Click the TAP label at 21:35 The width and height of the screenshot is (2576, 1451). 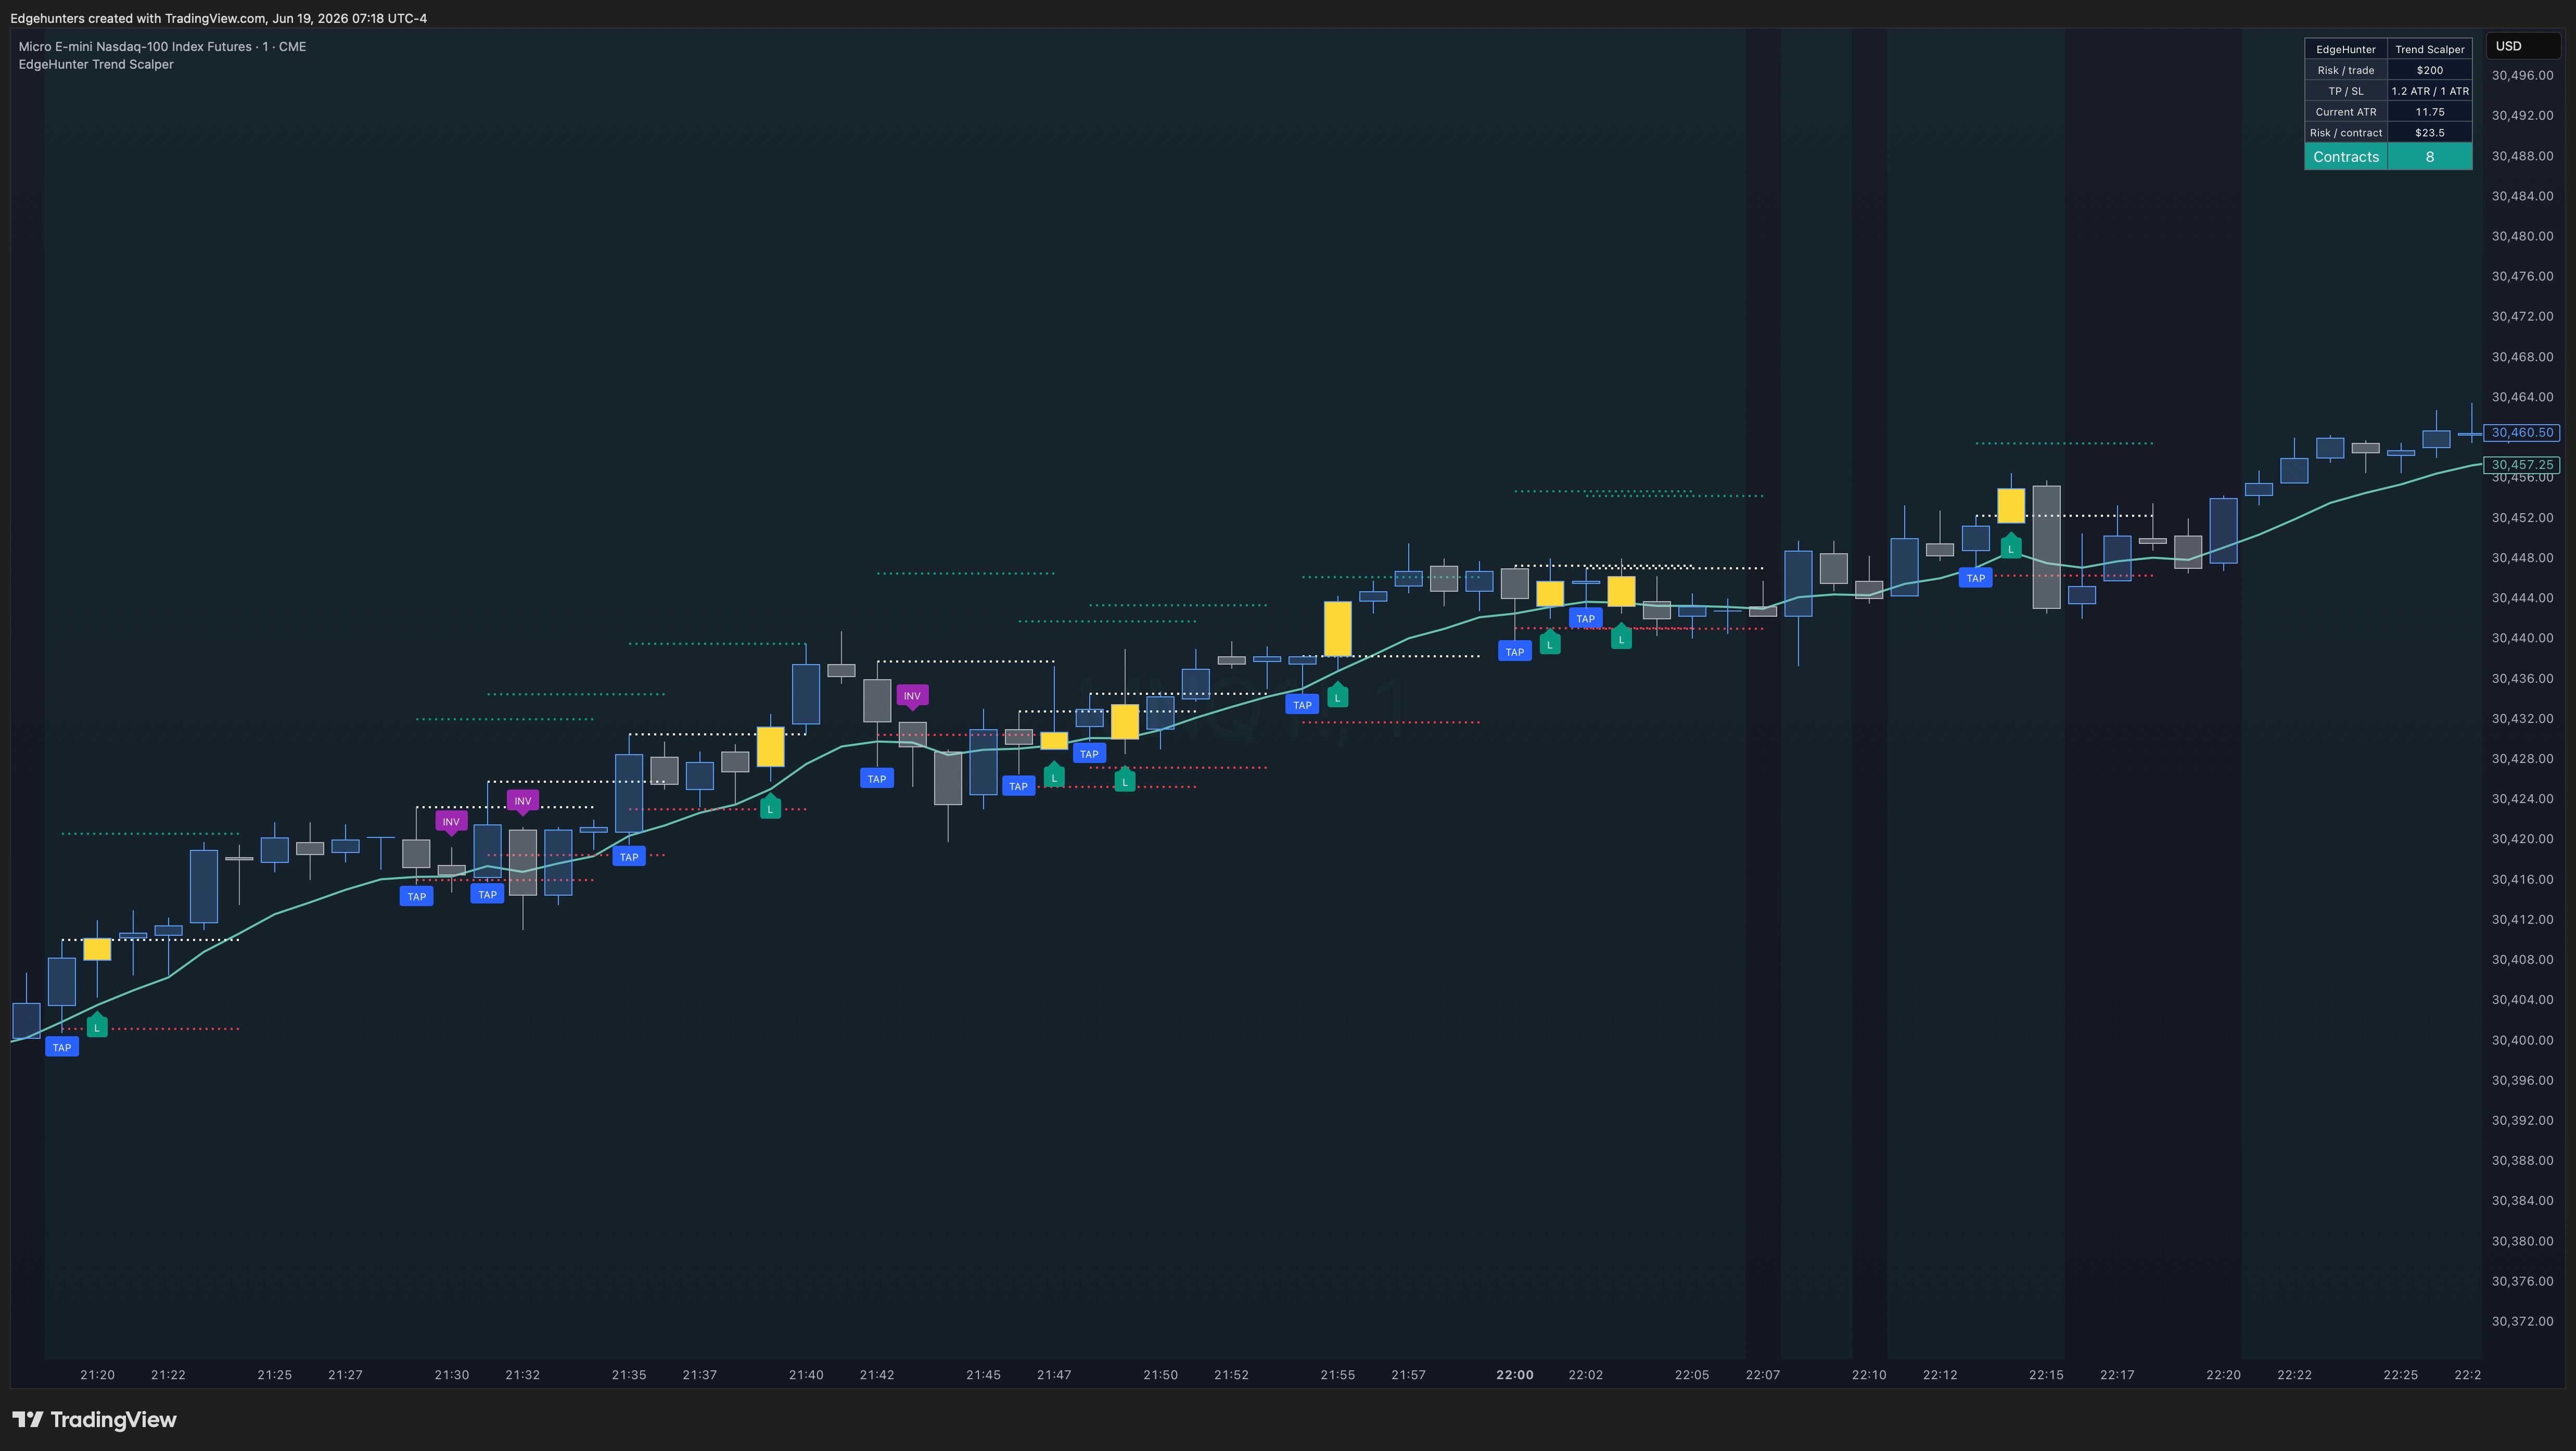coord(629,856)
